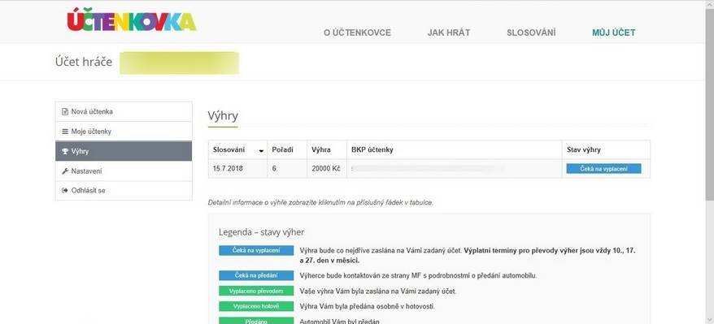Click the trophy icon beside Výhry
The width and height of the screenshot is (714, 324).
point(65,151)
